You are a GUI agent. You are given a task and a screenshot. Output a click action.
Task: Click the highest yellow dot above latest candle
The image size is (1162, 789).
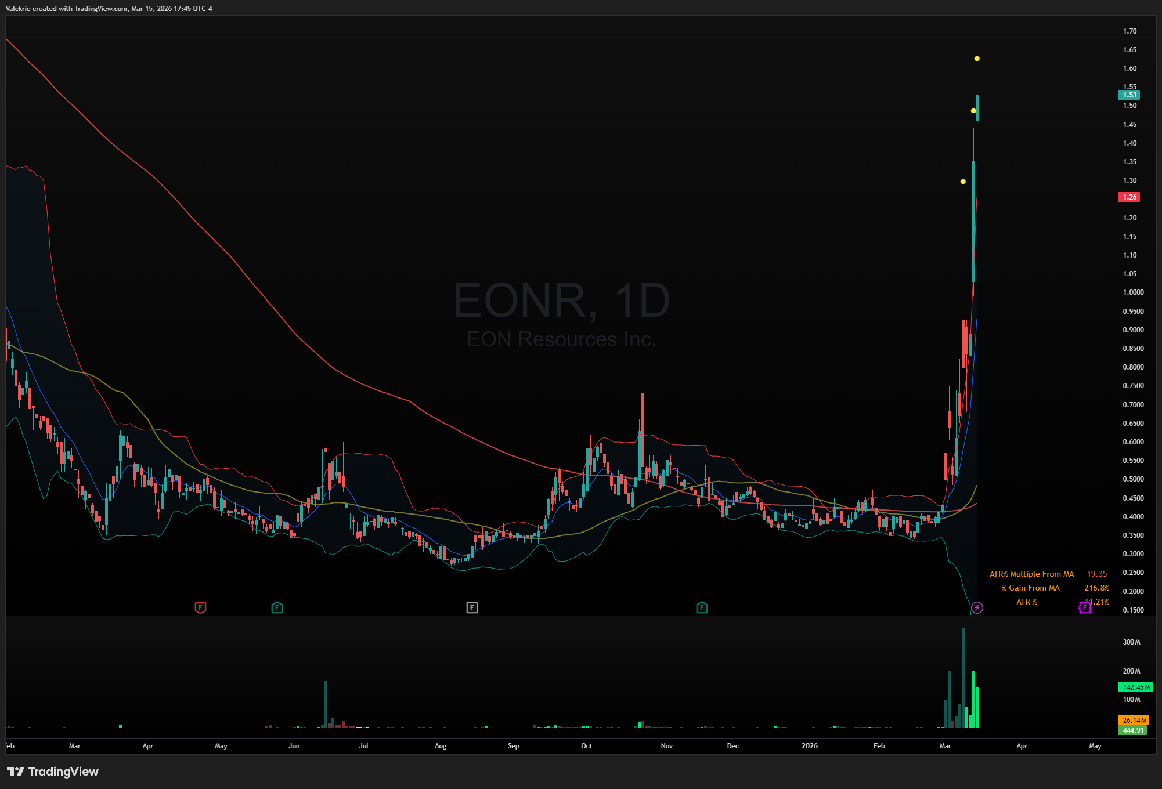click(x=977, y=59)
